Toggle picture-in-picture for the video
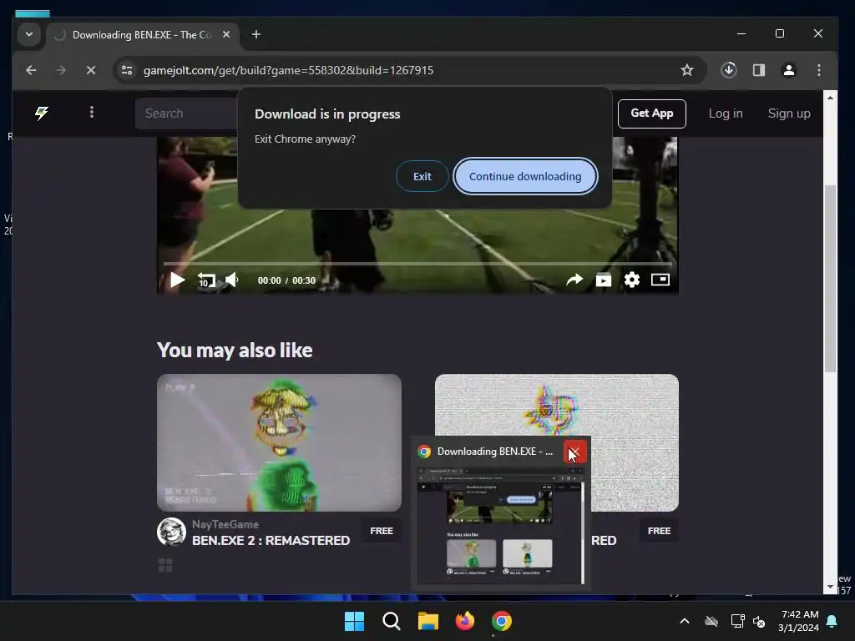The height and width of the screenshot is (641, 855). click(660, 280)
